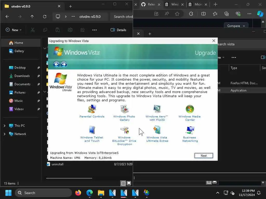
Task: Open the Windows Media Center icon
Action: tap(190, 109)
